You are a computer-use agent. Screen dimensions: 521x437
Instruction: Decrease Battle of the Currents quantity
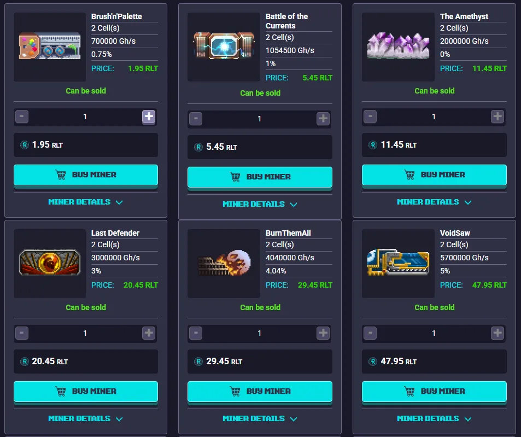pos(196,119)
